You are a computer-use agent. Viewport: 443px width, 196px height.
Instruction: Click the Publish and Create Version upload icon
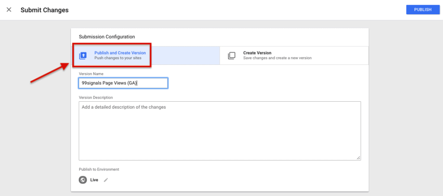(x=83, y=55)
